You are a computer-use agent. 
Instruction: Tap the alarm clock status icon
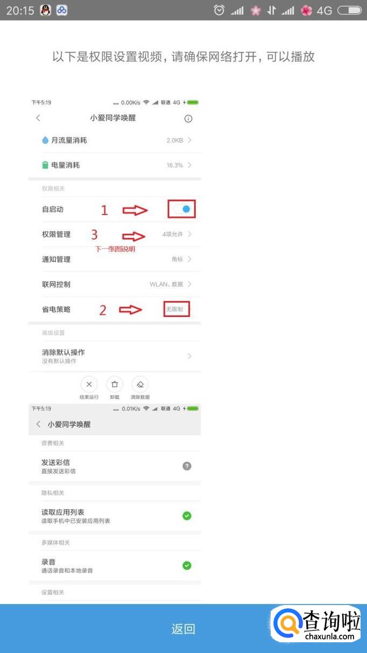(219, 10)
